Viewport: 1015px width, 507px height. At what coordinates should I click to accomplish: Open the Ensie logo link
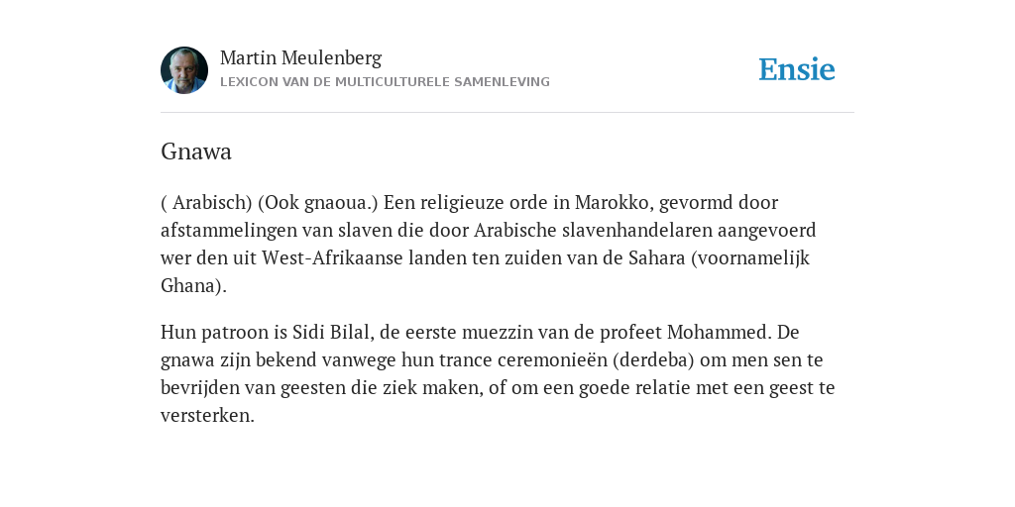[x=797, y=69]
